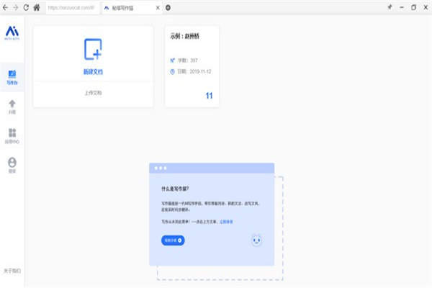Click the 上传文档 upload button
This screenshot has height=288, width=432.
pos(93,94)
